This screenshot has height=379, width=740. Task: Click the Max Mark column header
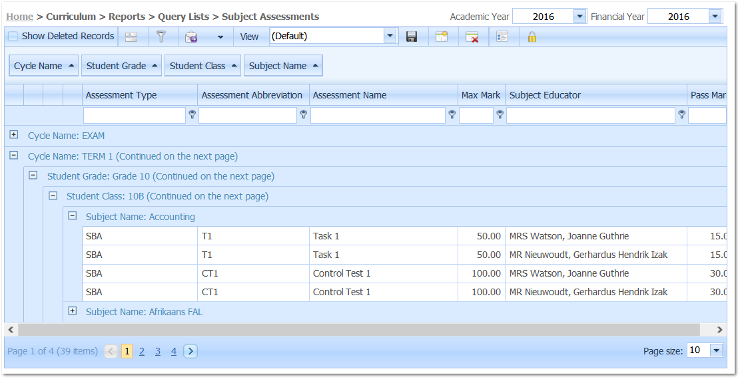tap(482, 95)
